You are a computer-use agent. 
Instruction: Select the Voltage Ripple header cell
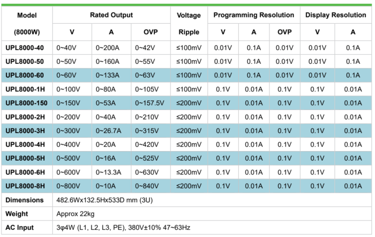(189, 24)
